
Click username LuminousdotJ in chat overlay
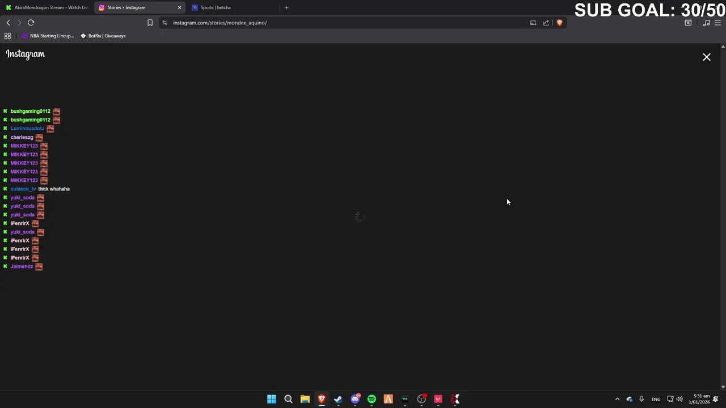pos(27,129)
